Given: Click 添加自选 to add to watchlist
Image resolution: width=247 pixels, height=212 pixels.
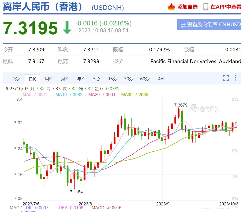Looking at the screenshot, I should pos(187,7).
